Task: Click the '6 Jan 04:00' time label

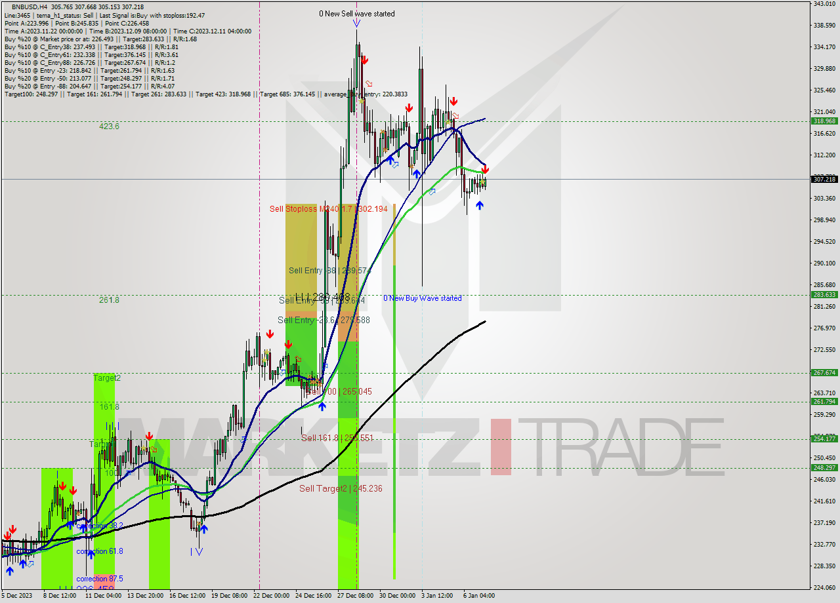Action: click(x=480, y=596)
